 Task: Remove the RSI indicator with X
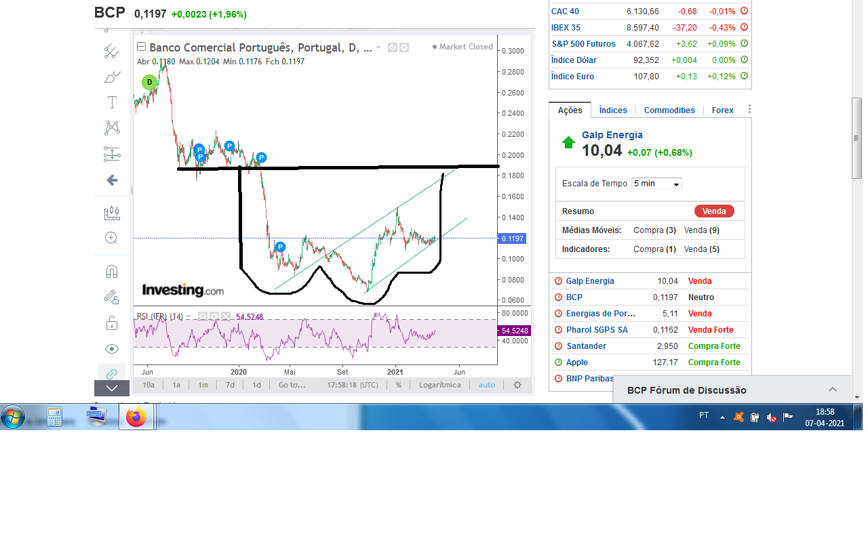pyautogui.click(x=226, y=316)
